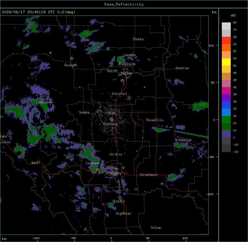The height and width of the screenshot is (242, 248).
Task: Click the white plus marker north of Drumheller
Action: pos(176,108)
